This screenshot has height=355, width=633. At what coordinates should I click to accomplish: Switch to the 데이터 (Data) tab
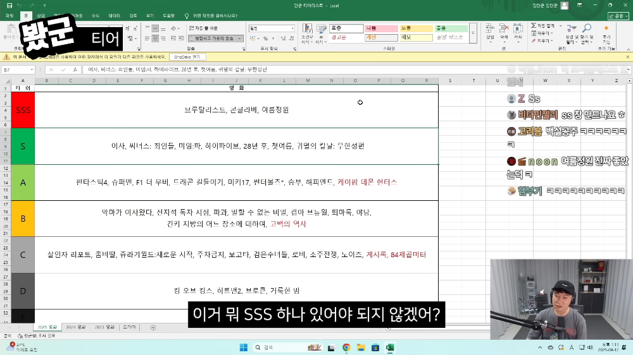(x=114, y=16)
